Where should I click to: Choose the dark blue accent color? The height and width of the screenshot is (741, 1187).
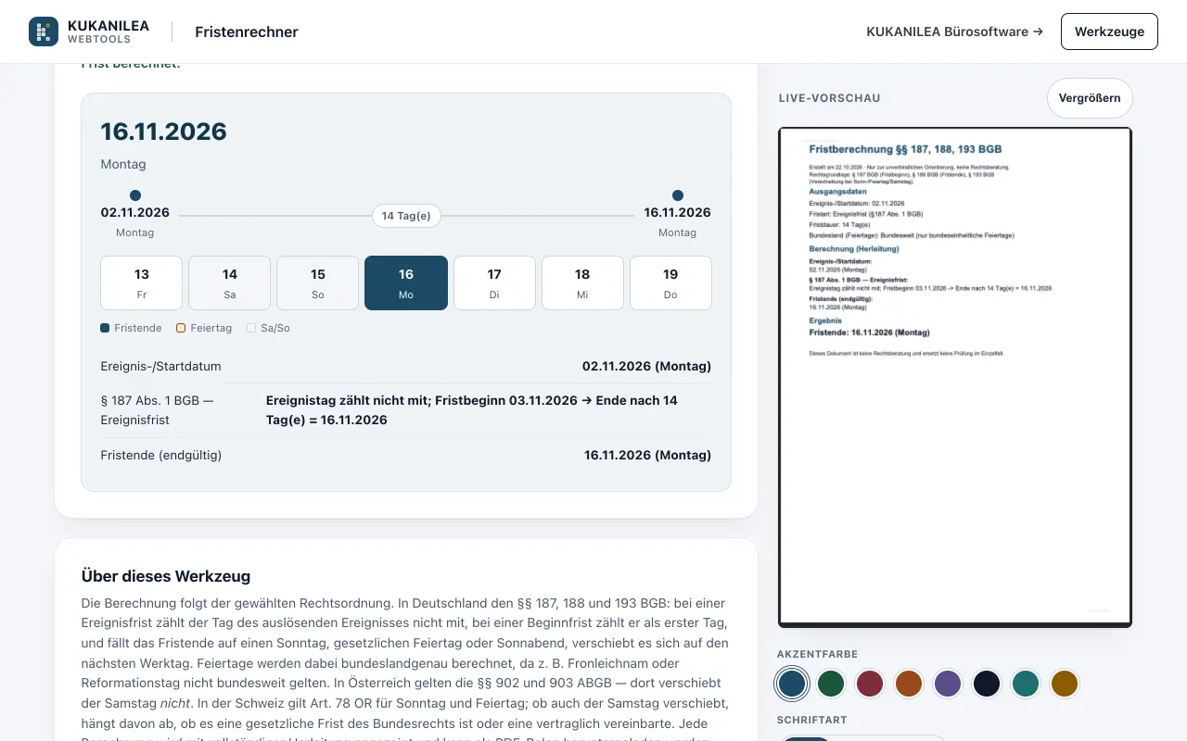792,684
